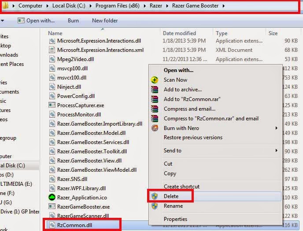Click the RzCommon.dll file icon
303x231 pixels.
tap(52, 225)
